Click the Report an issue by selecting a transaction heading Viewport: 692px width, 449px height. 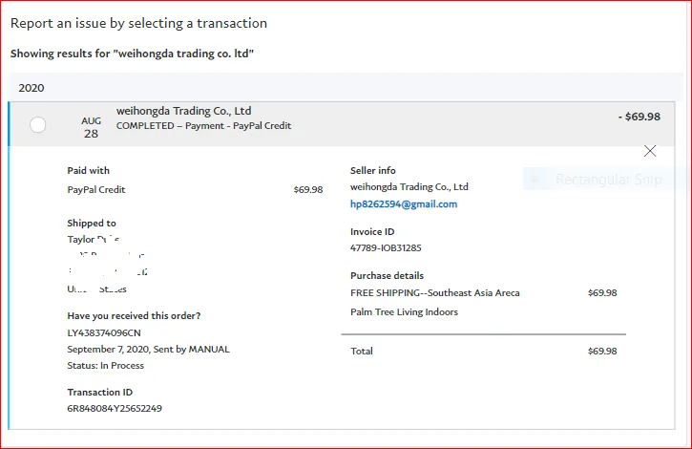click(x=138, y=23)
